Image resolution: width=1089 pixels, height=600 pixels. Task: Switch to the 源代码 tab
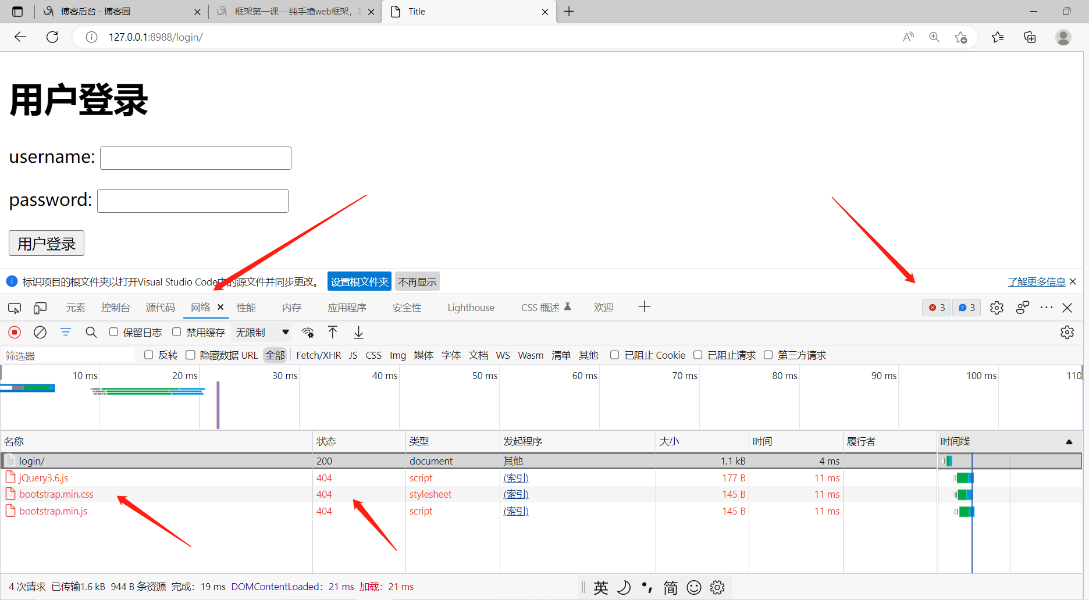click(160, 308)
